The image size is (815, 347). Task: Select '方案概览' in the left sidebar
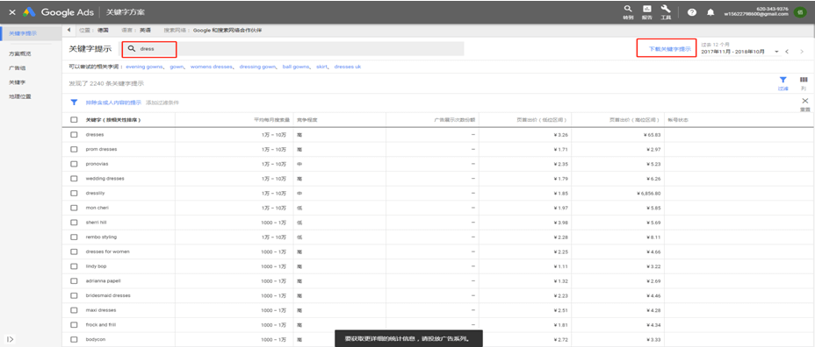19,53
